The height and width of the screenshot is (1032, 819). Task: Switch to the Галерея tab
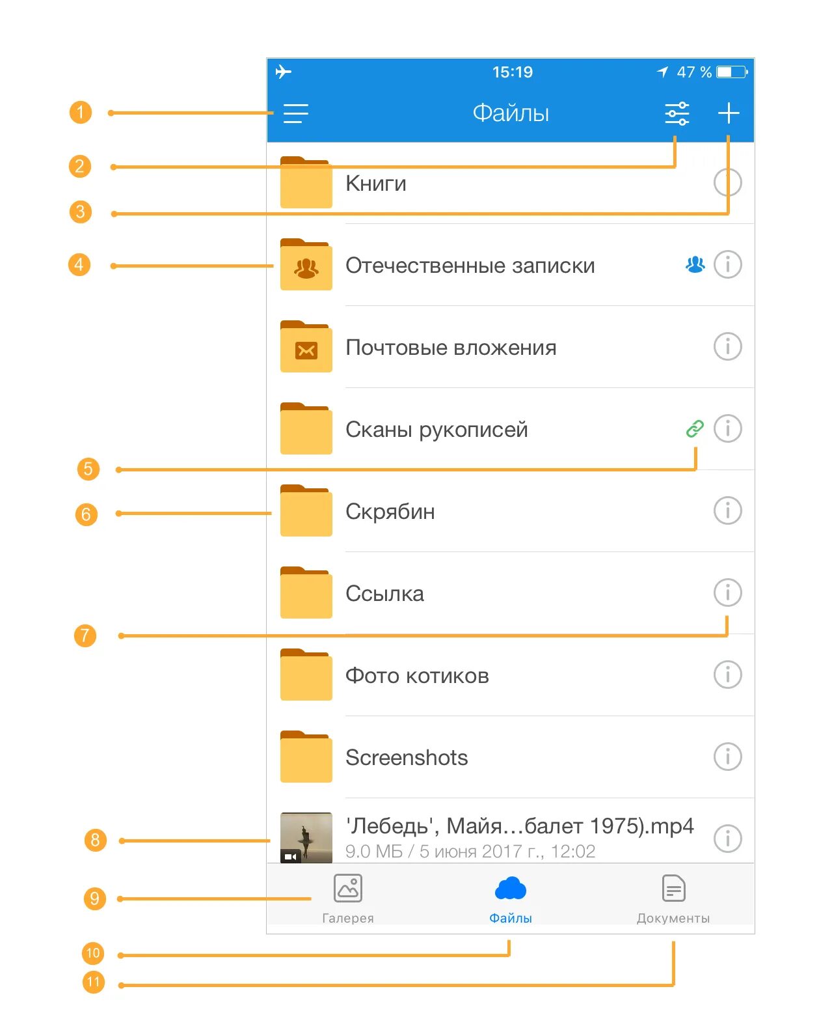click(348, 899)
